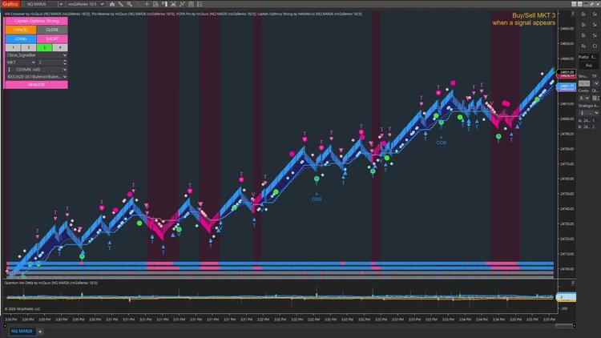The width and height of the screenshot is (601, 338).
Task: Open the Strategies toolbar icon
Action: [173, 4]
